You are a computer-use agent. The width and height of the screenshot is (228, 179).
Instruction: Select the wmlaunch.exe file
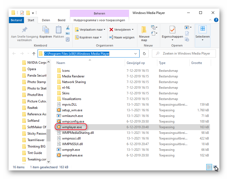72,116
